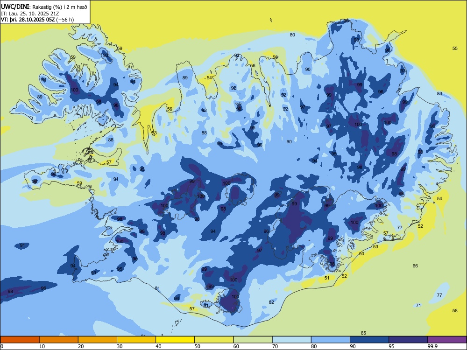Viewport: 467px width, 350px height.
Task: Click the humidity value '58' on the map
Action: (x=455, y=310)
